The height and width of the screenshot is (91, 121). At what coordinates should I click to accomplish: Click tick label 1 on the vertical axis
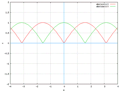pos(8,23)
